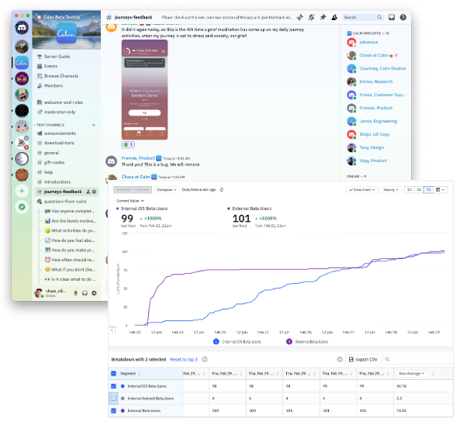Image resolution: width=463 pixels, height=432 pixels.
Task: Open the Emotions Series screenshot attachment
Action: click(145, 90)
